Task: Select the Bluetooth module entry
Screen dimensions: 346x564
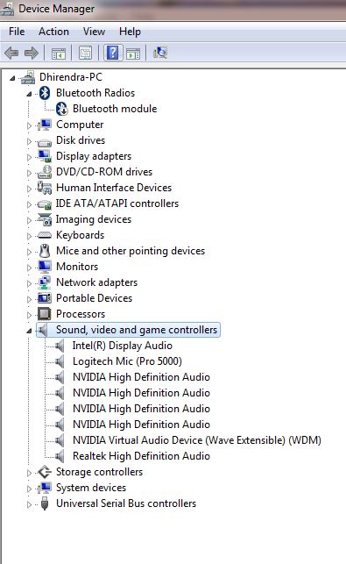Action: coord(115,109)
